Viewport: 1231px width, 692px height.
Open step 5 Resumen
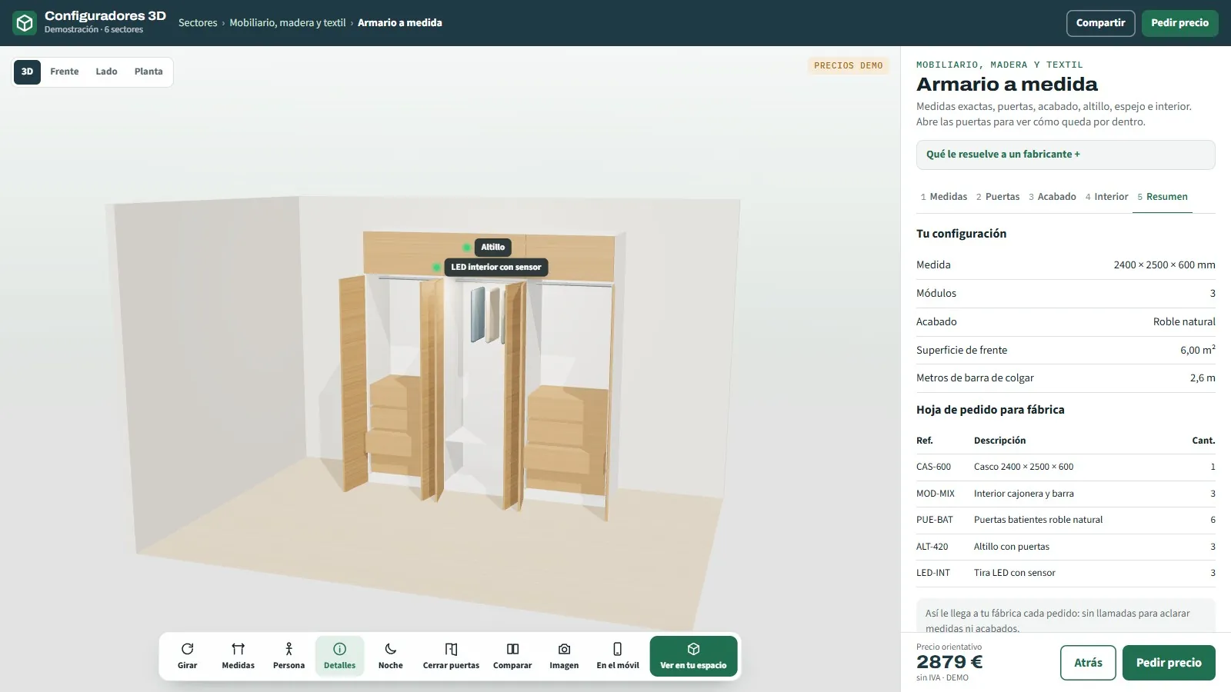tap(1163, 197)
